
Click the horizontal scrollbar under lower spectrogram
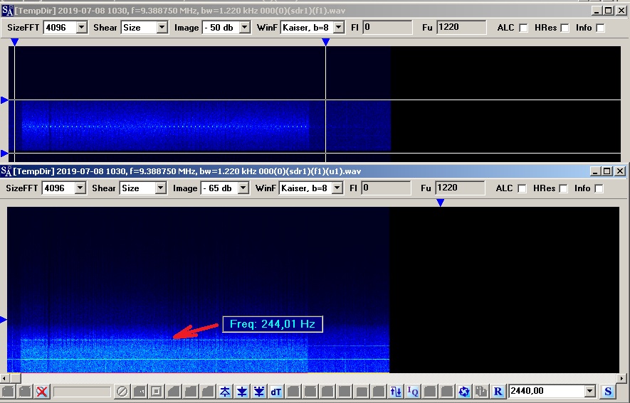(313, 378)
